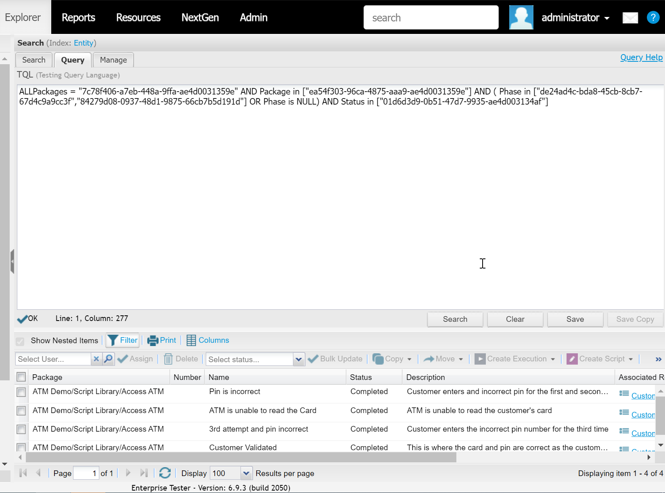The width and height of the screenshot is (665, 493).
Task: Click into the top search box
Action: click(x=431, y=18)
